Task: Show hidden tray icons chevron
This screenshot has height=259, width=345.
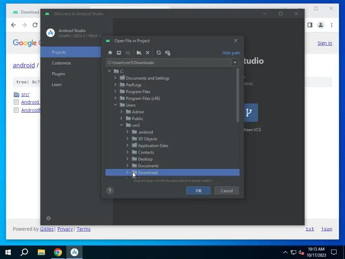Action: click(285, 252)
